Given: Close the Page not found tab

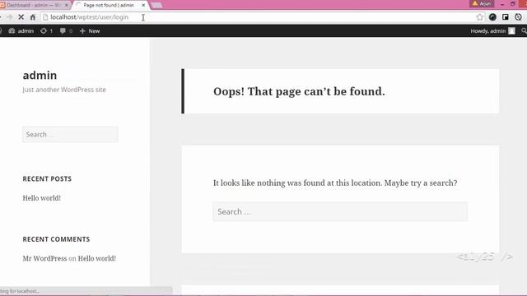Looking at the screenshot, I should 143,5.
